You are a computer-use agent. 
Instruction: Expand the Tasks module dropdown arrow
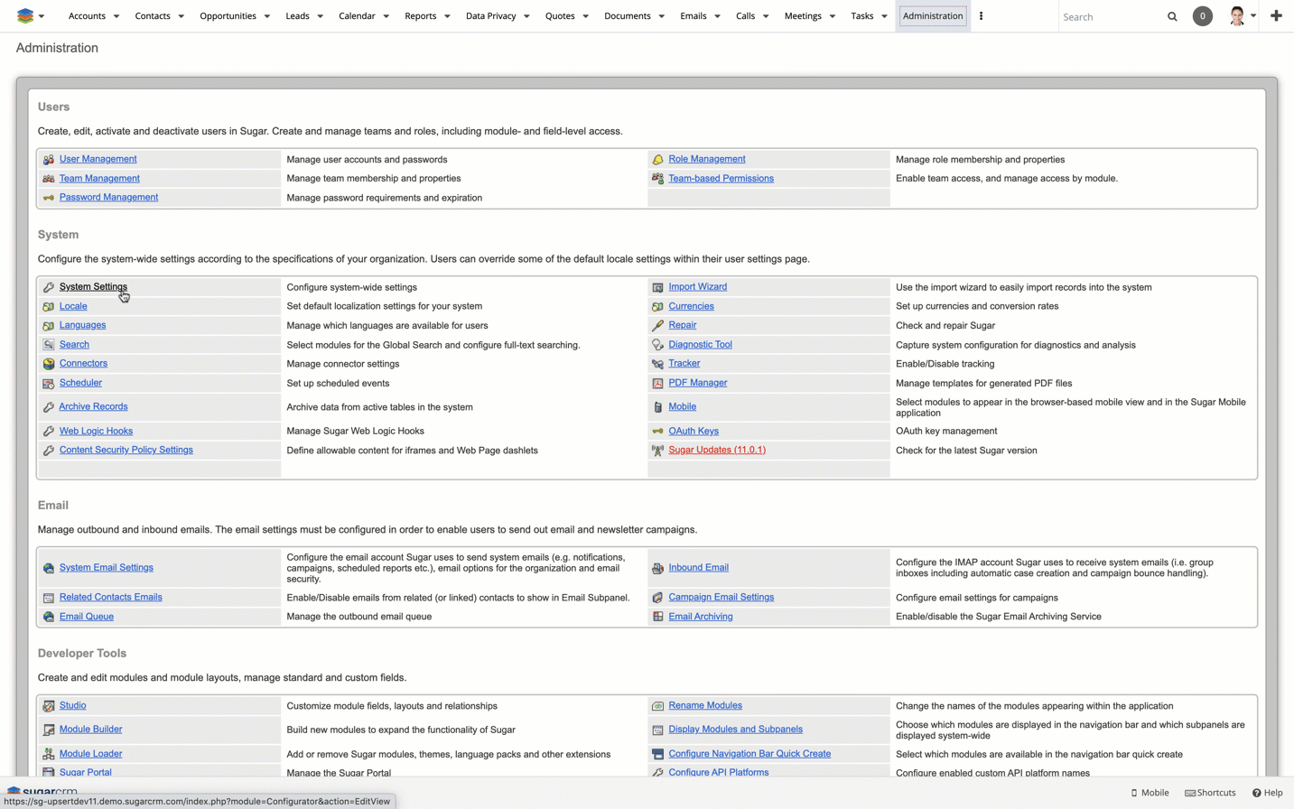(884, 16)
